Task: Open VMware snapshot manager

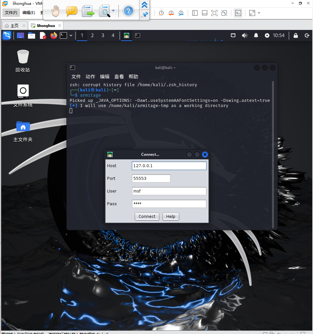Action: (x=181, y=13)
